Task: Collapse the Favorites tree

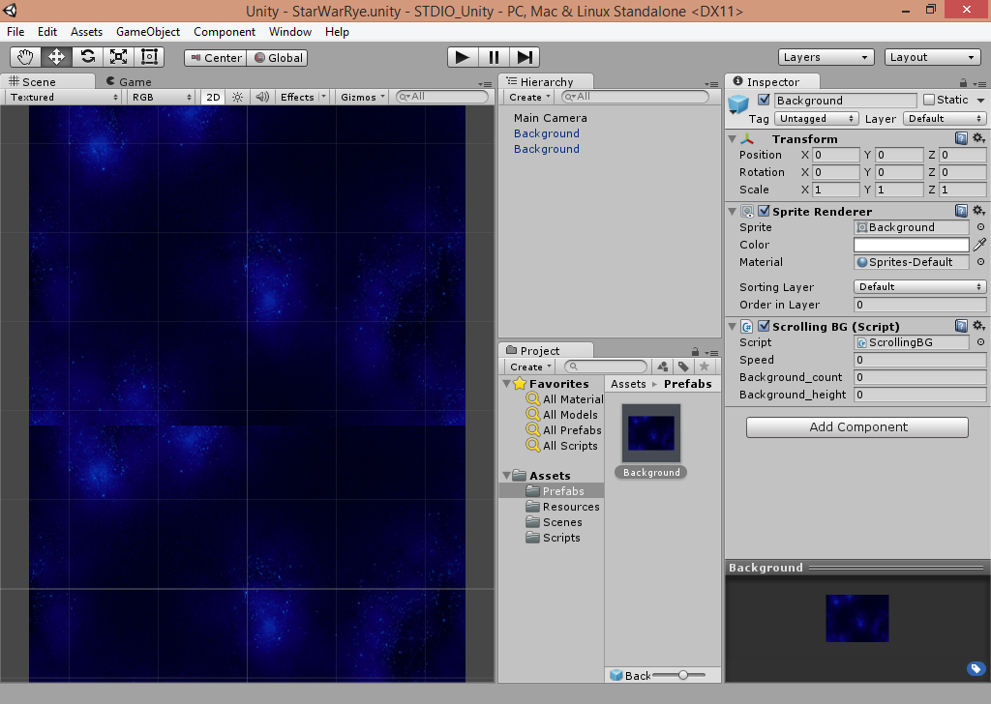Action: coord(507,383)
